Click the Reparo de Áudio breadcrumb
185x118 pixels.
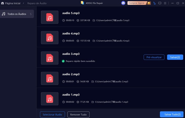pyautogui.click(x=37, y=3)
